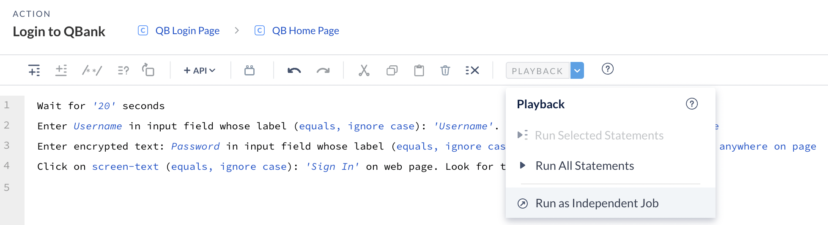Screen dimensions: 828x225
Task: Toggle comment on the selected statement
Action: [92, 70]
